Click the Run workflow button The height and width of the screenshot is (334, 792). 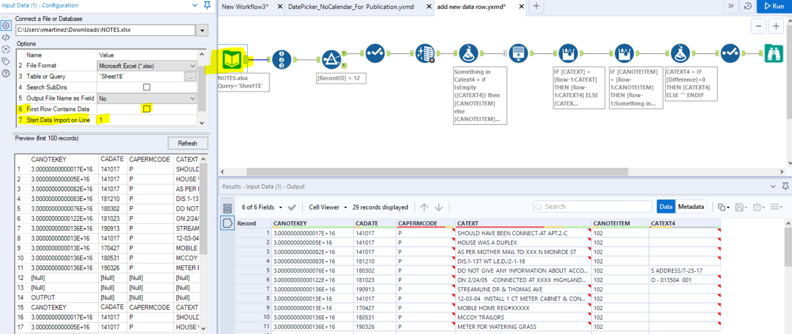pos(774,6)
